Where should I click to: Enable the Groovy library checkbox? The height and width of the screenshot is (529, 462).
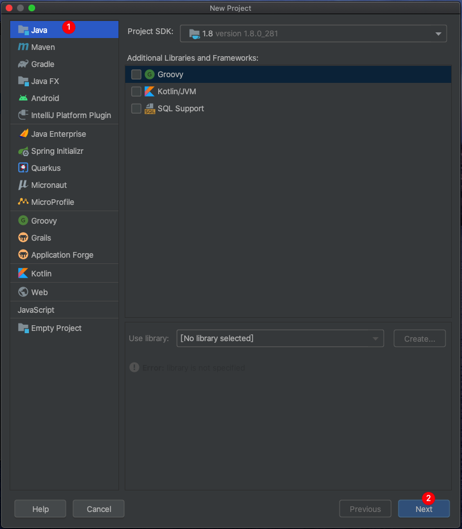[x=136, y=74]
